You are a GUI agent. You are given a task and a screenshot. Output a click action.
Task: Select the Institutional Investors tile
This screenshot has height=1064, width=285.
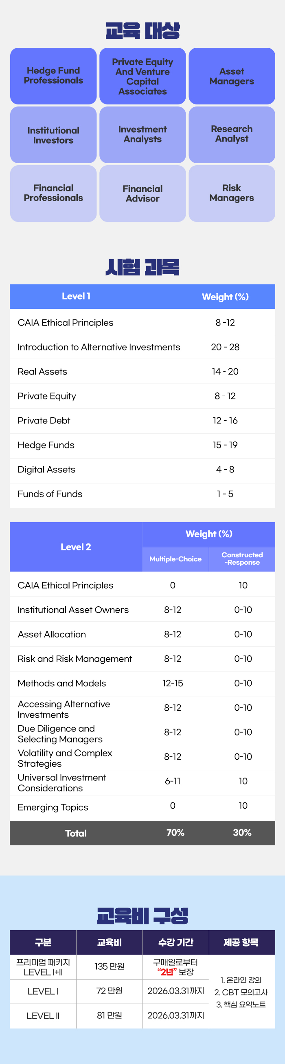(x=53, y=135)
